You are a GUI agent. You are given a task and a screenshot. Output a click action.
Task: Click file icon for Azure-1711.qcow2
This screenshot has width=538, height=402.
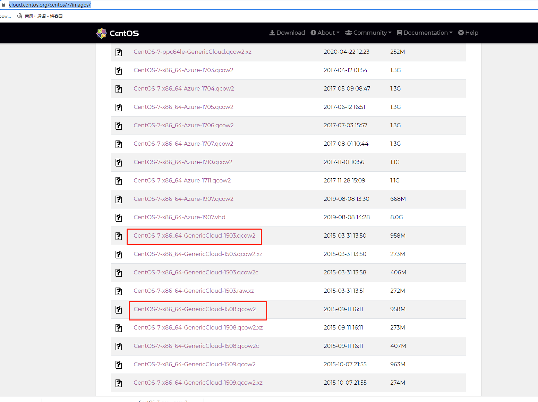tap(119, 181)
